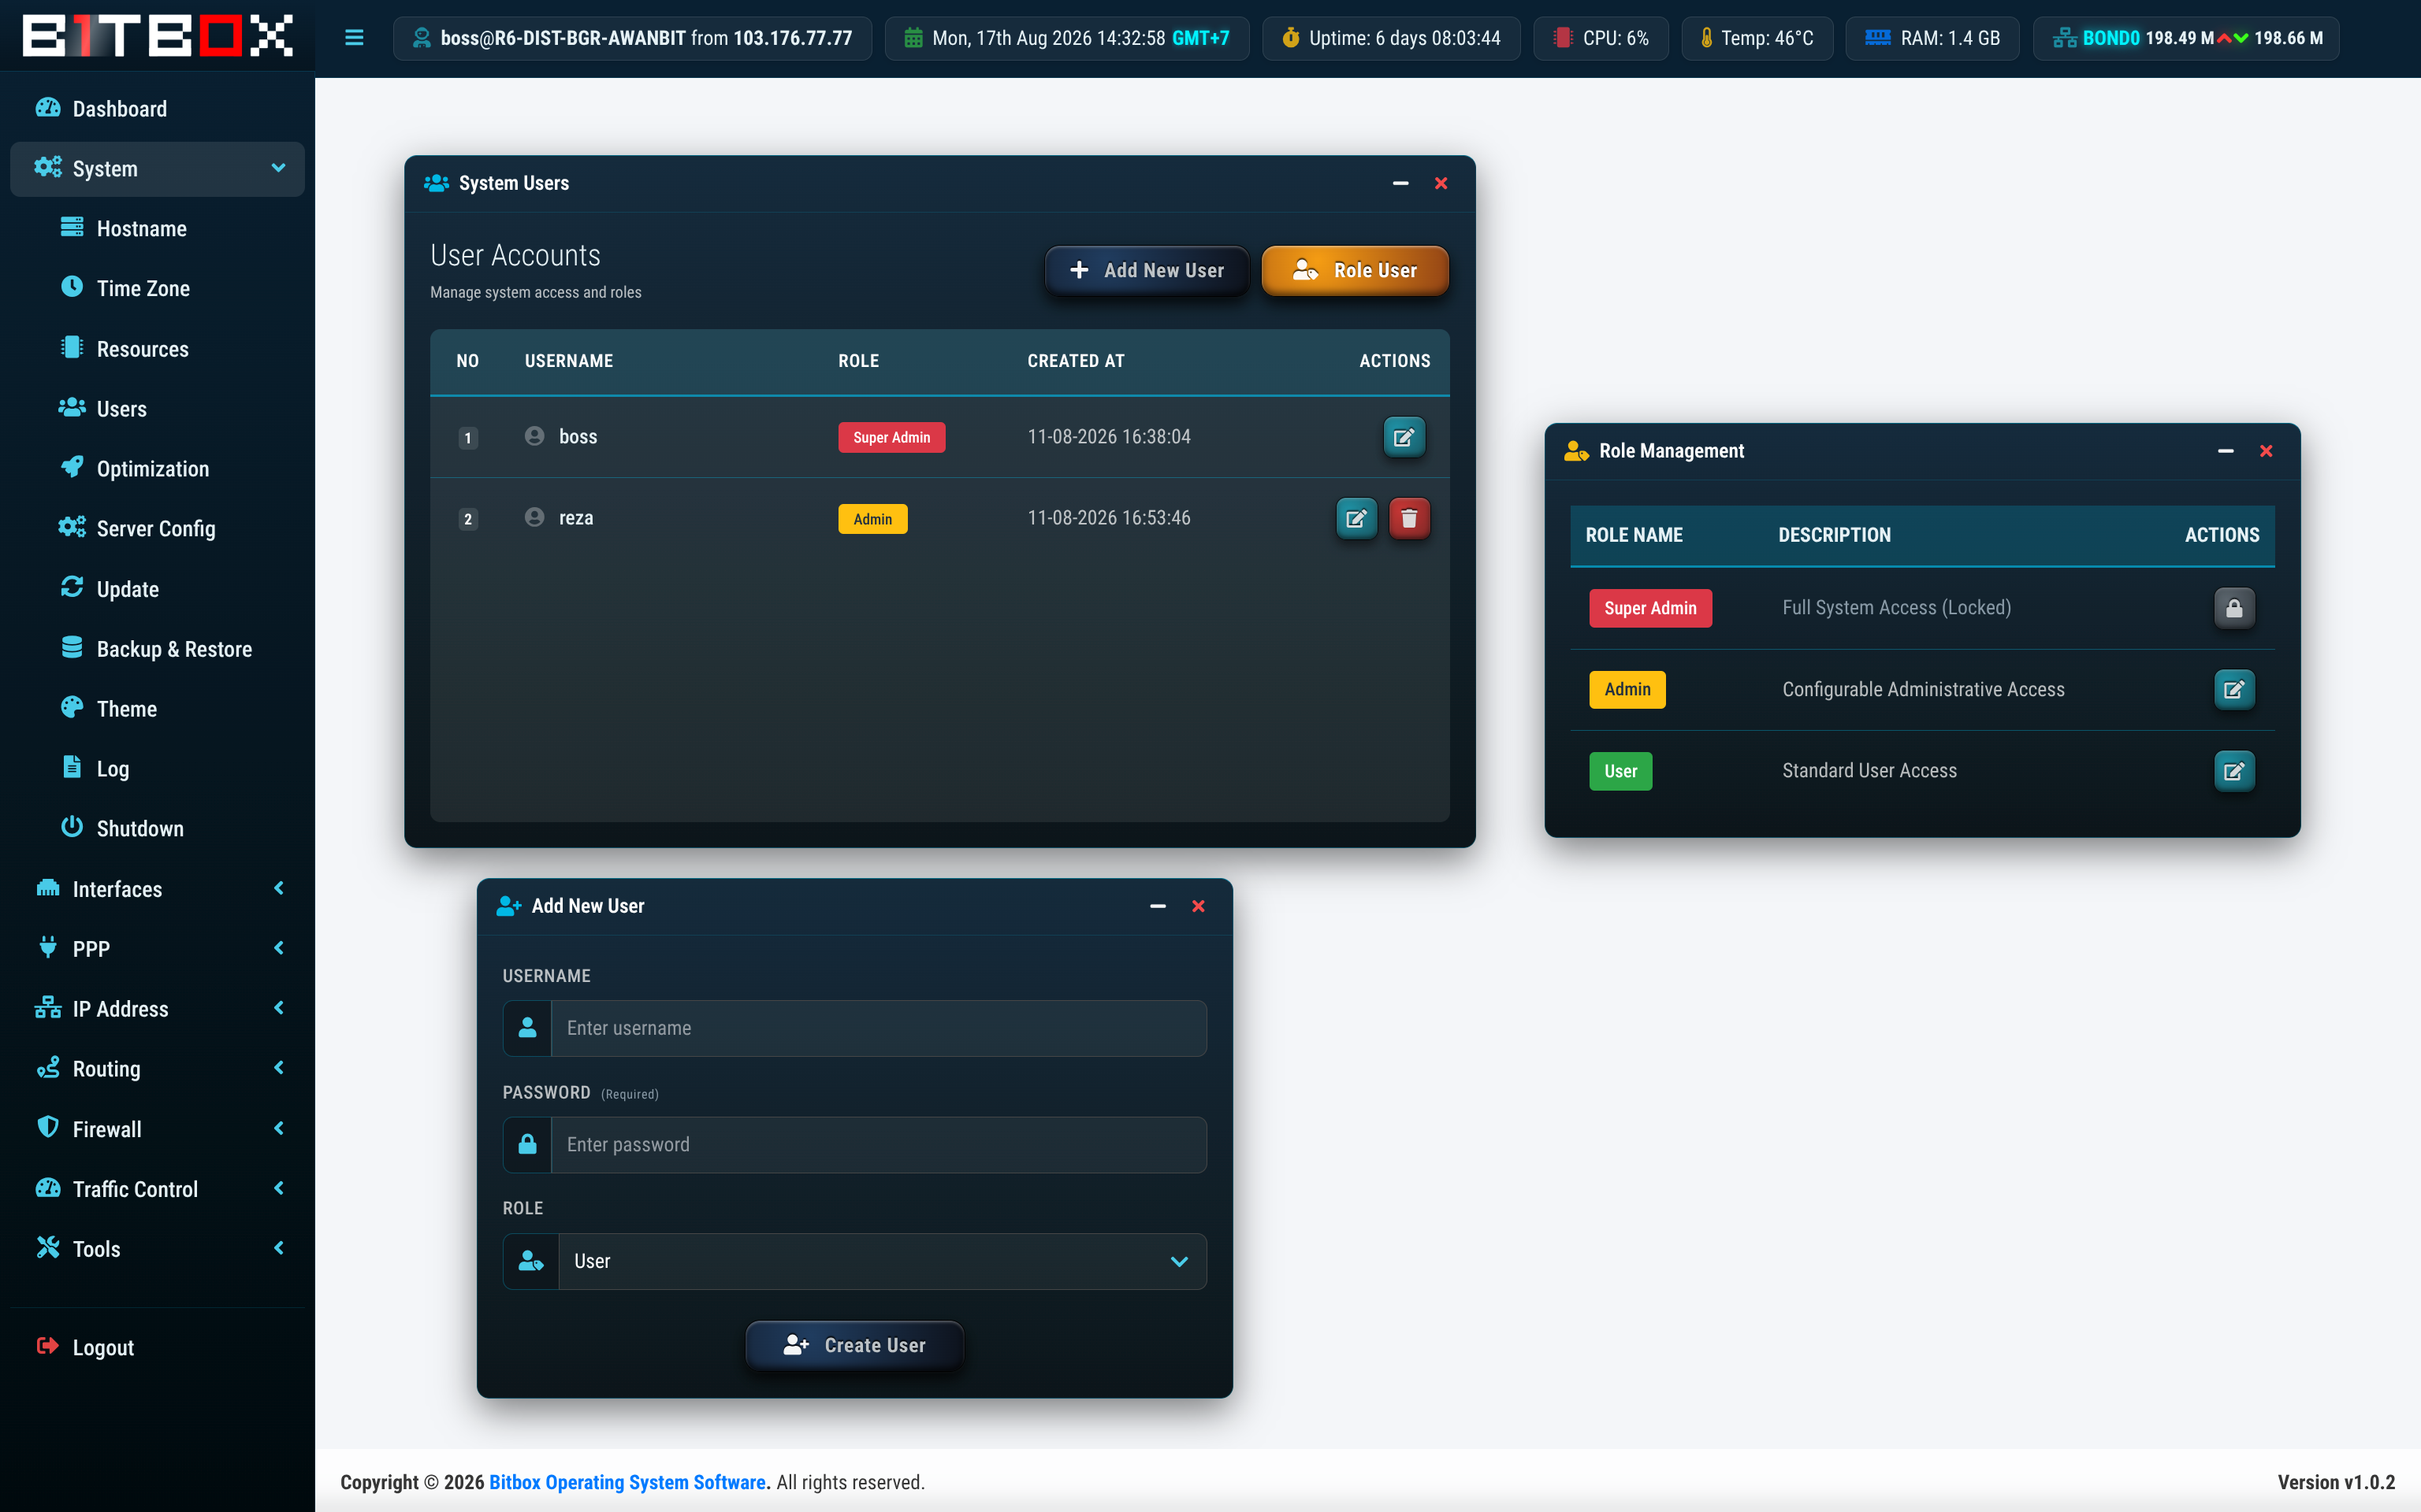
Task: Log out via the Logout item
Action: pos(157,1347)
